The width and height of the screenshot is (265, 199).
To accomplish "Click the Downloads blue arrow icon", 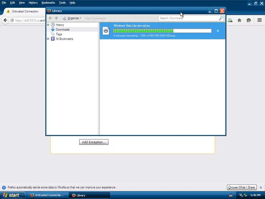I will 53,30.
